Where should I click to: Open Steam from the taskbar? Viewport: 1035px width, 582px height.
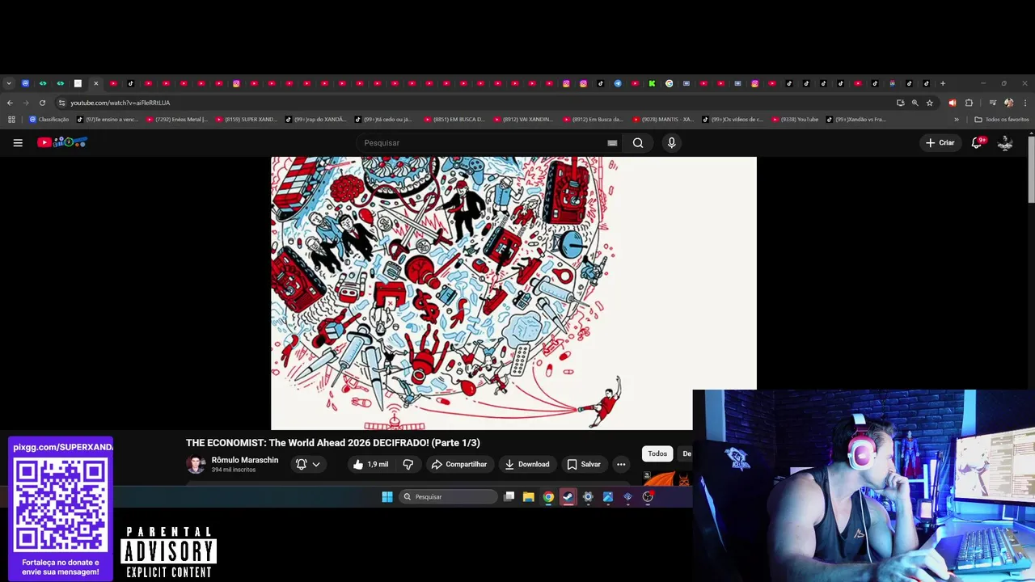568,496
